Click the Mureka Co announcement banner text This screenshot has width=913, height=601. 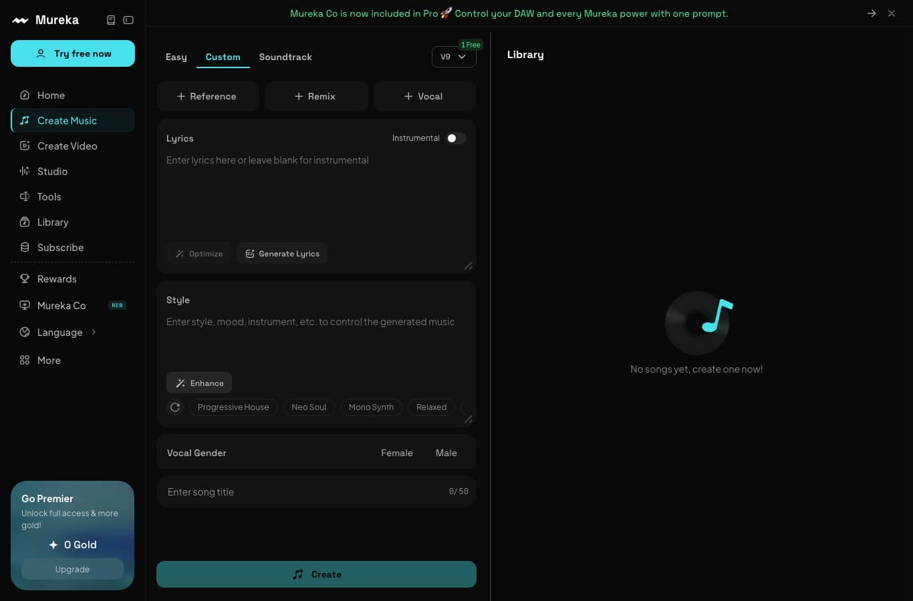pyautogui.click(x=509, y=13)
